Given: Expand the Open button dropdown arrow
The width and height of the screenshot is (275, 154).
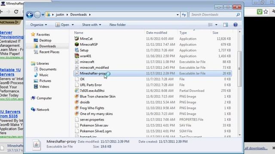Looking at the screenshot, I should [73, 25].
